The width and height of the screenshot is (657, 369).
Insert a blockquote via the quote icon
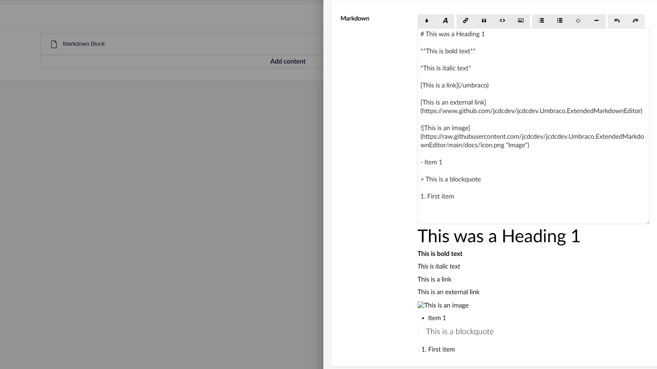(484, 20)
